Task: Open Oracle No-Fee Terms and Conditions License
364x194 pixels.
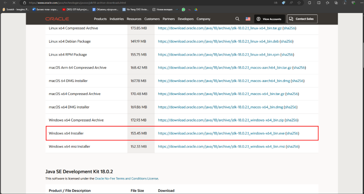Action: pyautogui.click(x=127, y=178)
